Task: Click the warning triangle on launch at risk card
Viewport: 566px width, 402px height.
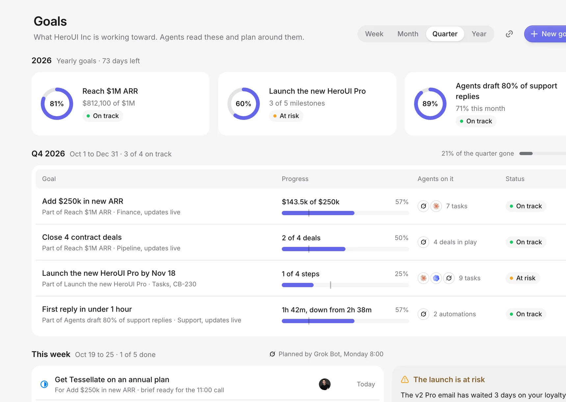Action: click(x=405, y=380)
